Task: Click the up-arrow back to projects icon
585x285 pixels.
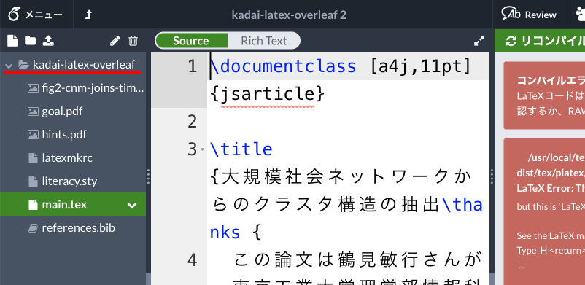Action: 88,15
